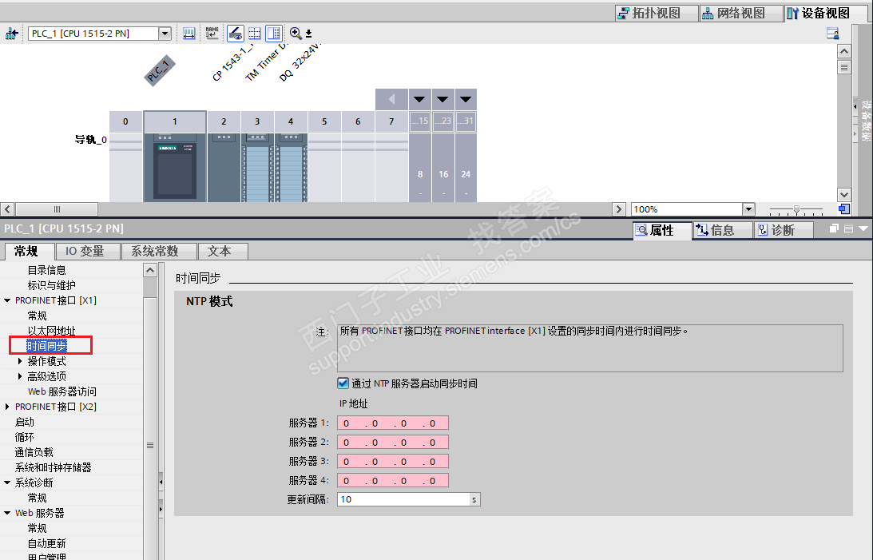Select the TM Timer module in slot 3
The width and height of the screenshot is (873, 560).
[257, 167]
